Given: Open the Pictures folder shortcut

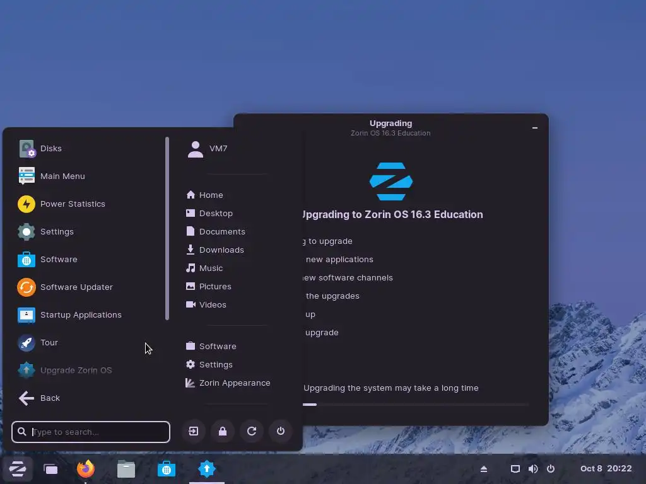Looking at the screenshot, I should click(208, 287).
